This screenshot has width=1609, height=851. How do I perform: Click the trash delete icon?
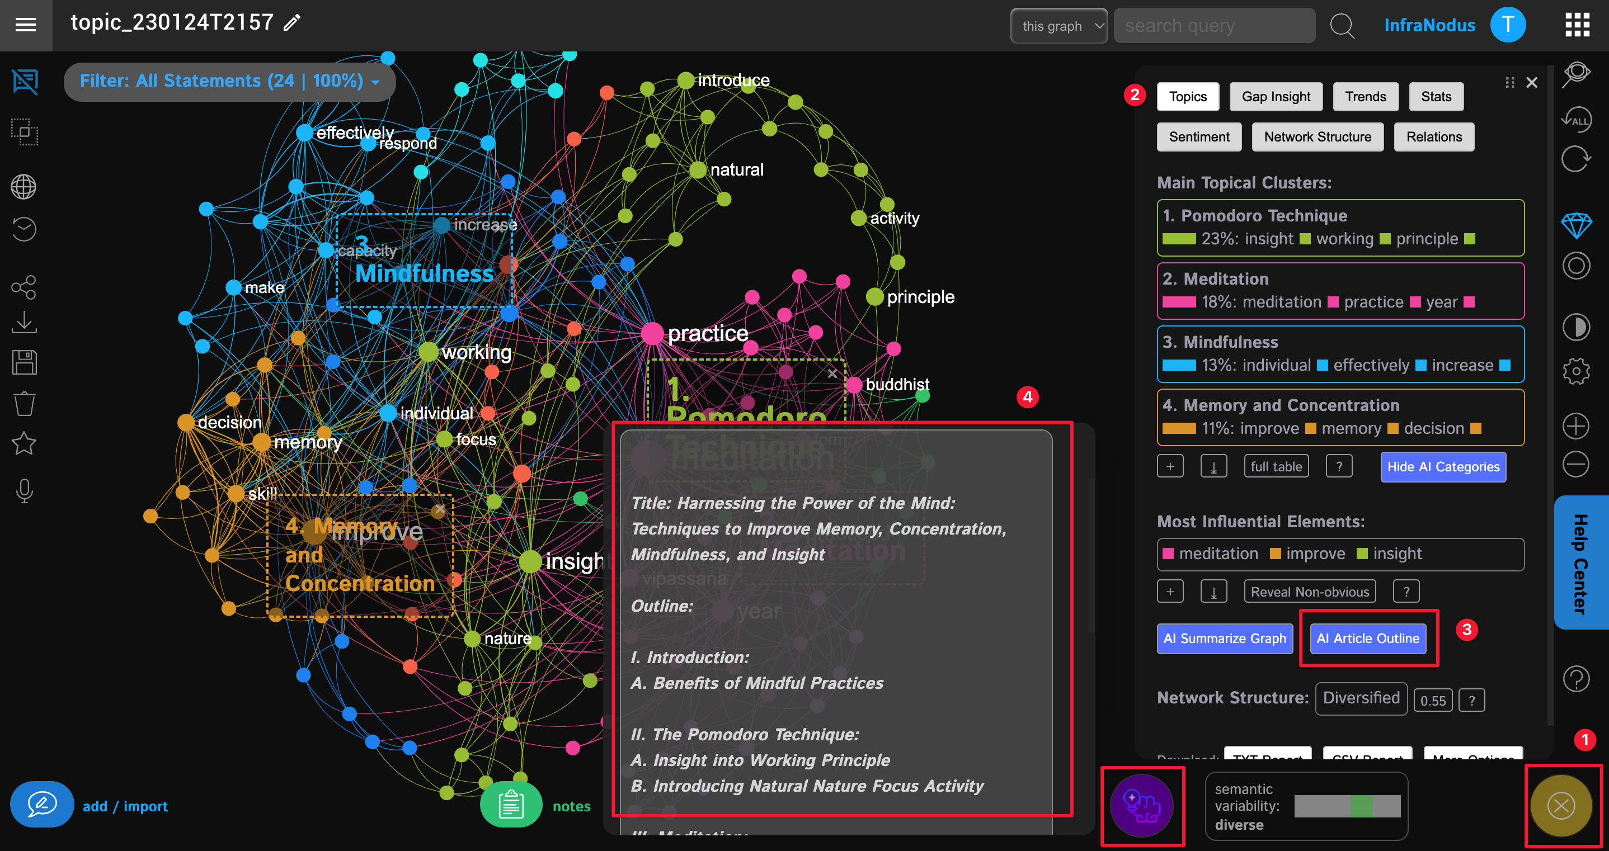coord(25,403)
